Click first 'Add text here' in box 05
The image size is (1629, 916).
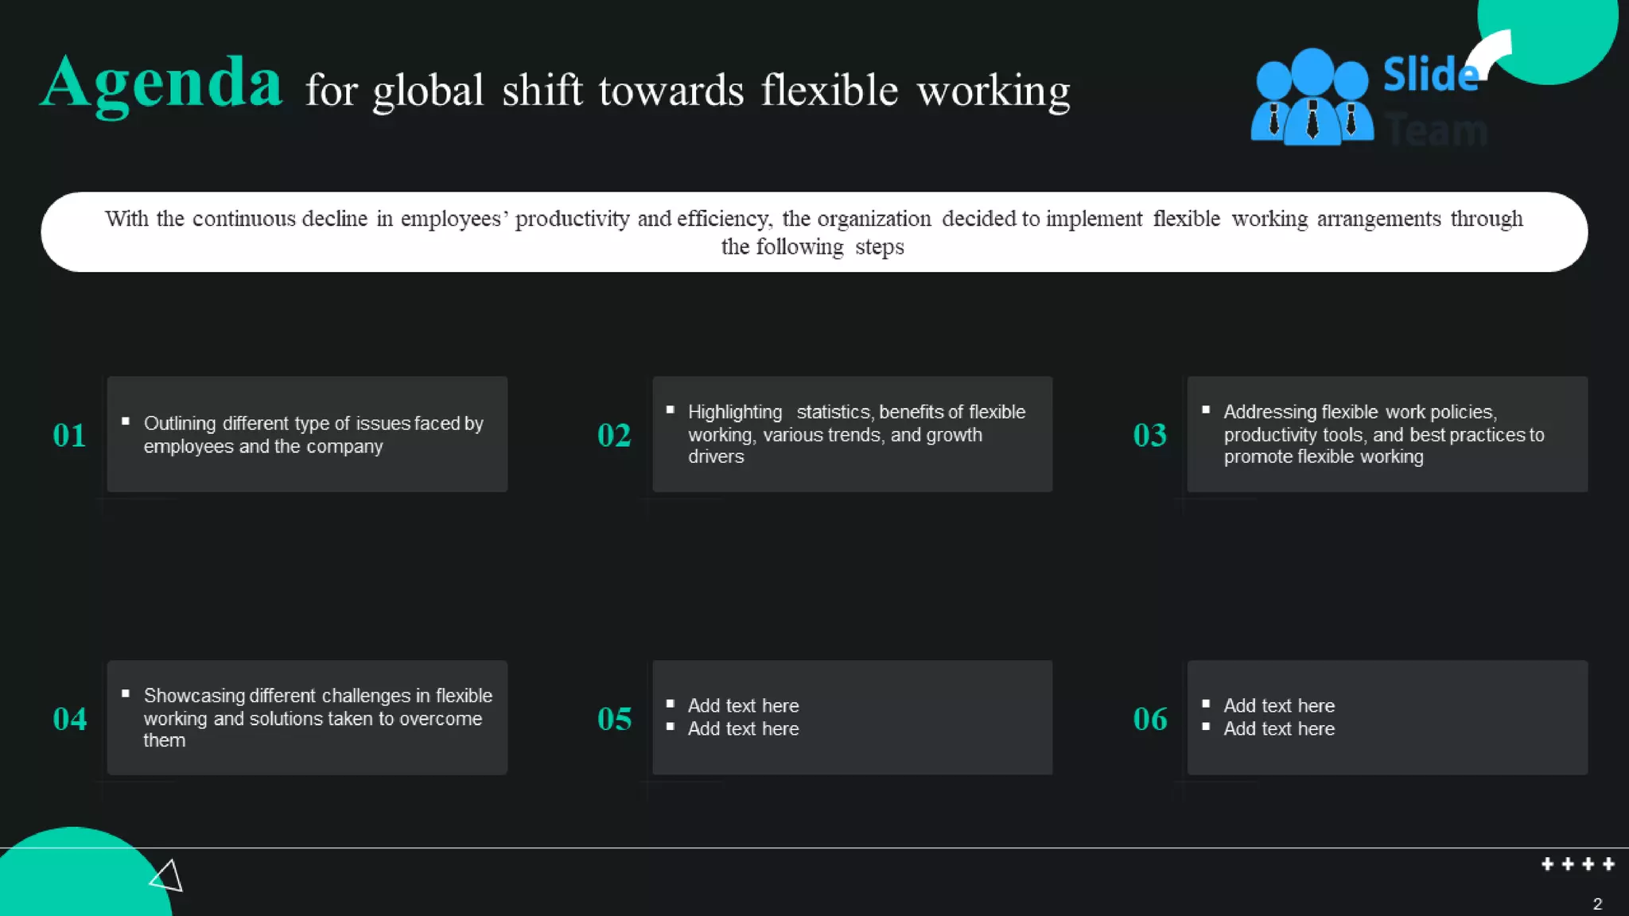(743, 706)
